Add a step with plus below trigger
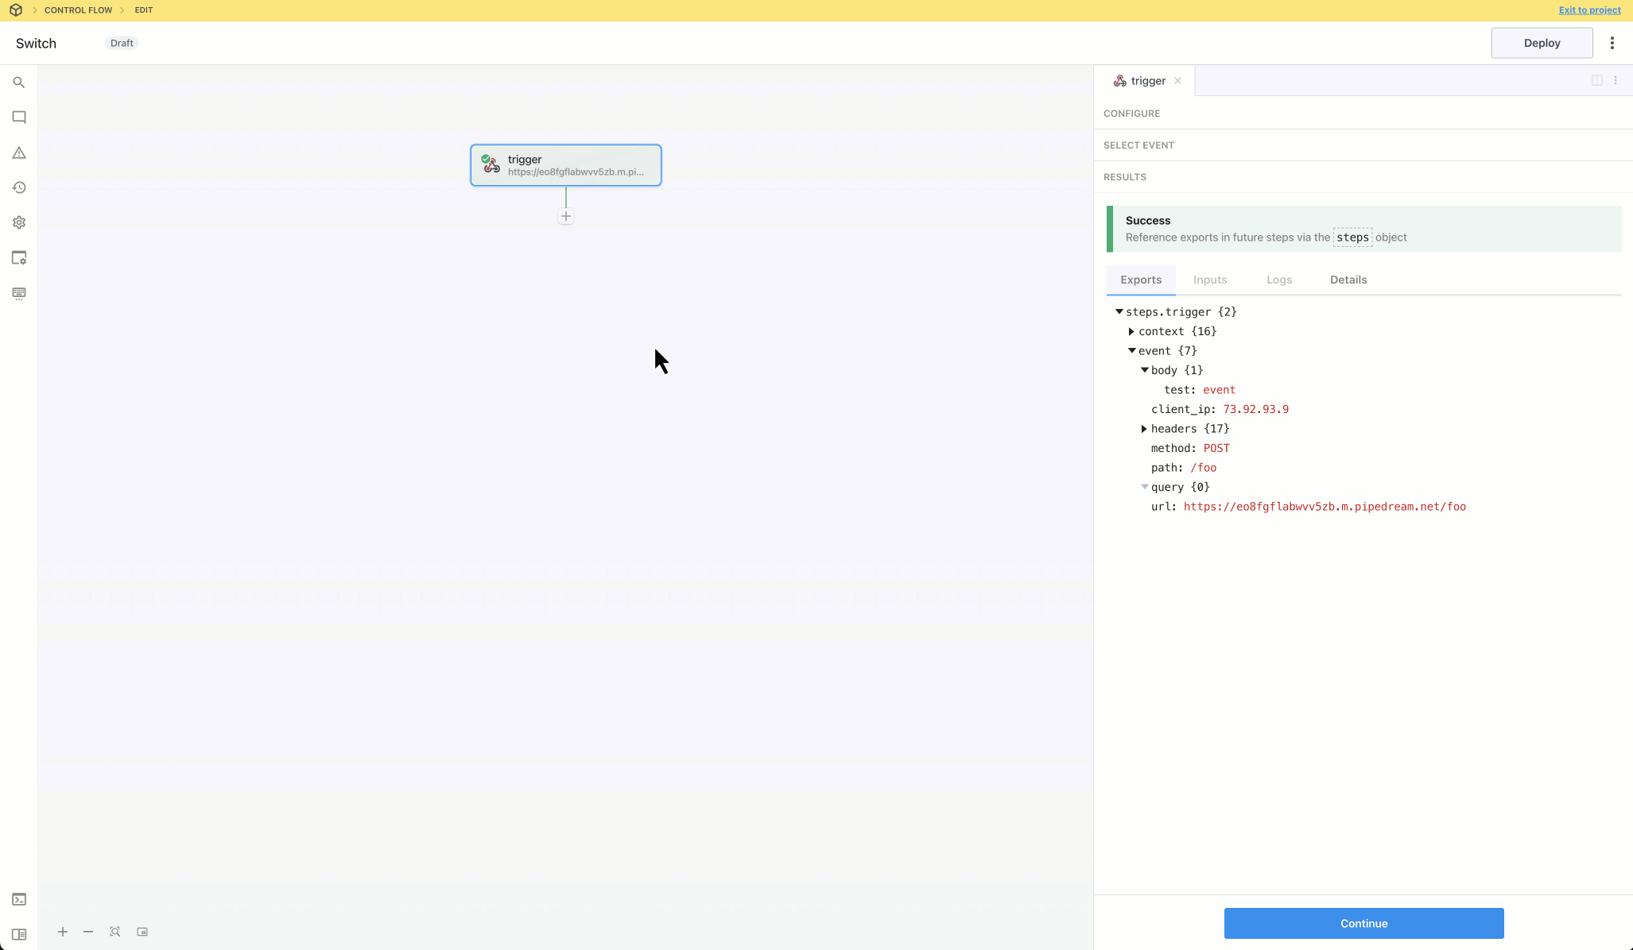 566,216
